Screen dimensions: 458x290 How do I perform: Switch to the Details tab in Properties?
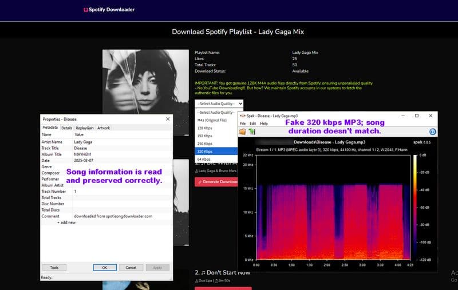[x=66, y=128]
